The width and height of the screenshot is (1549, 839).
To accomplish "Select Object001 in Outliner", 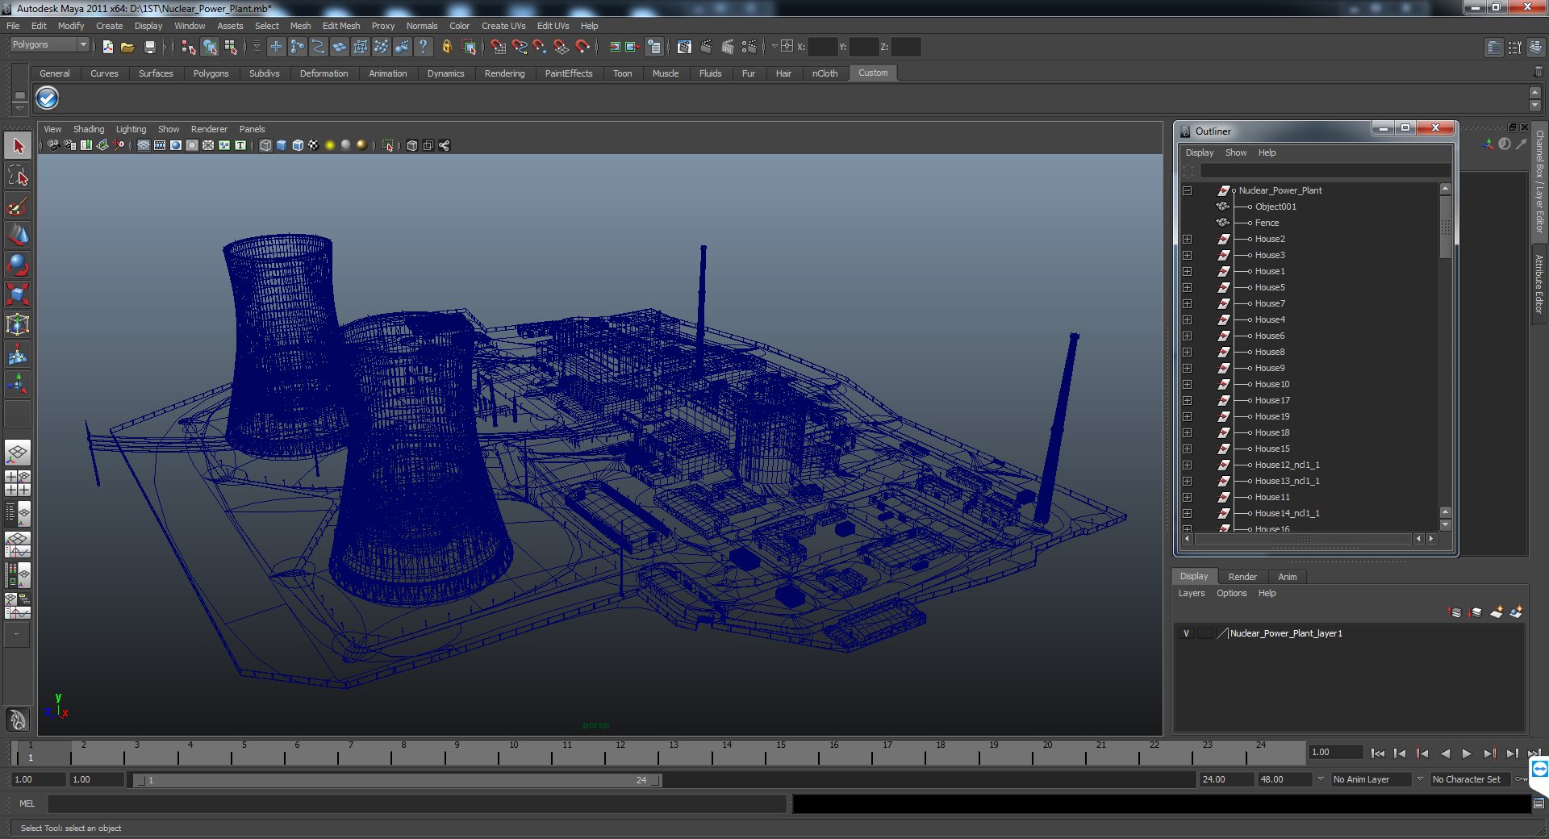I will pyautogui.click(x=1276, y=207).
